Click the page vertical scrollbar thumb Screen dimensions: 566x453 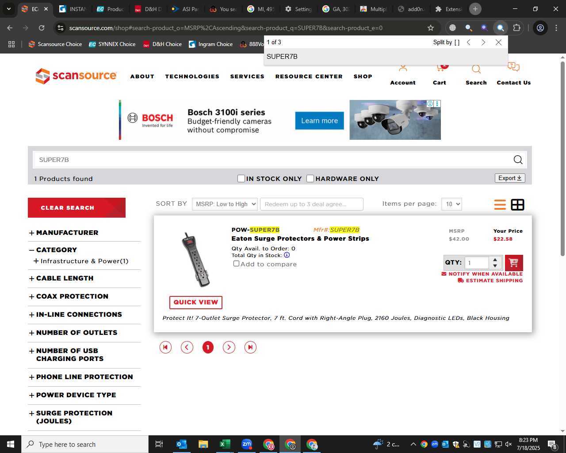pos(562,158)
